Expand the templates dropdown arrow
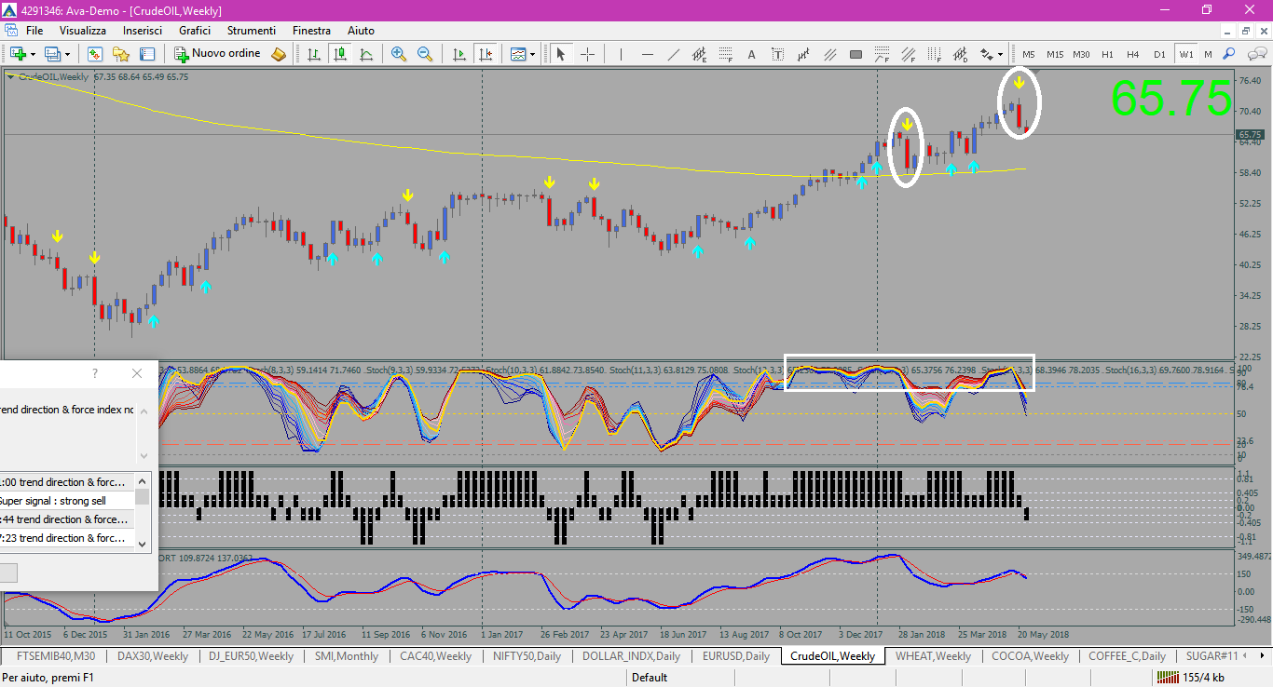This screenshot has width=1273, height=687. (x=532, y=54)
